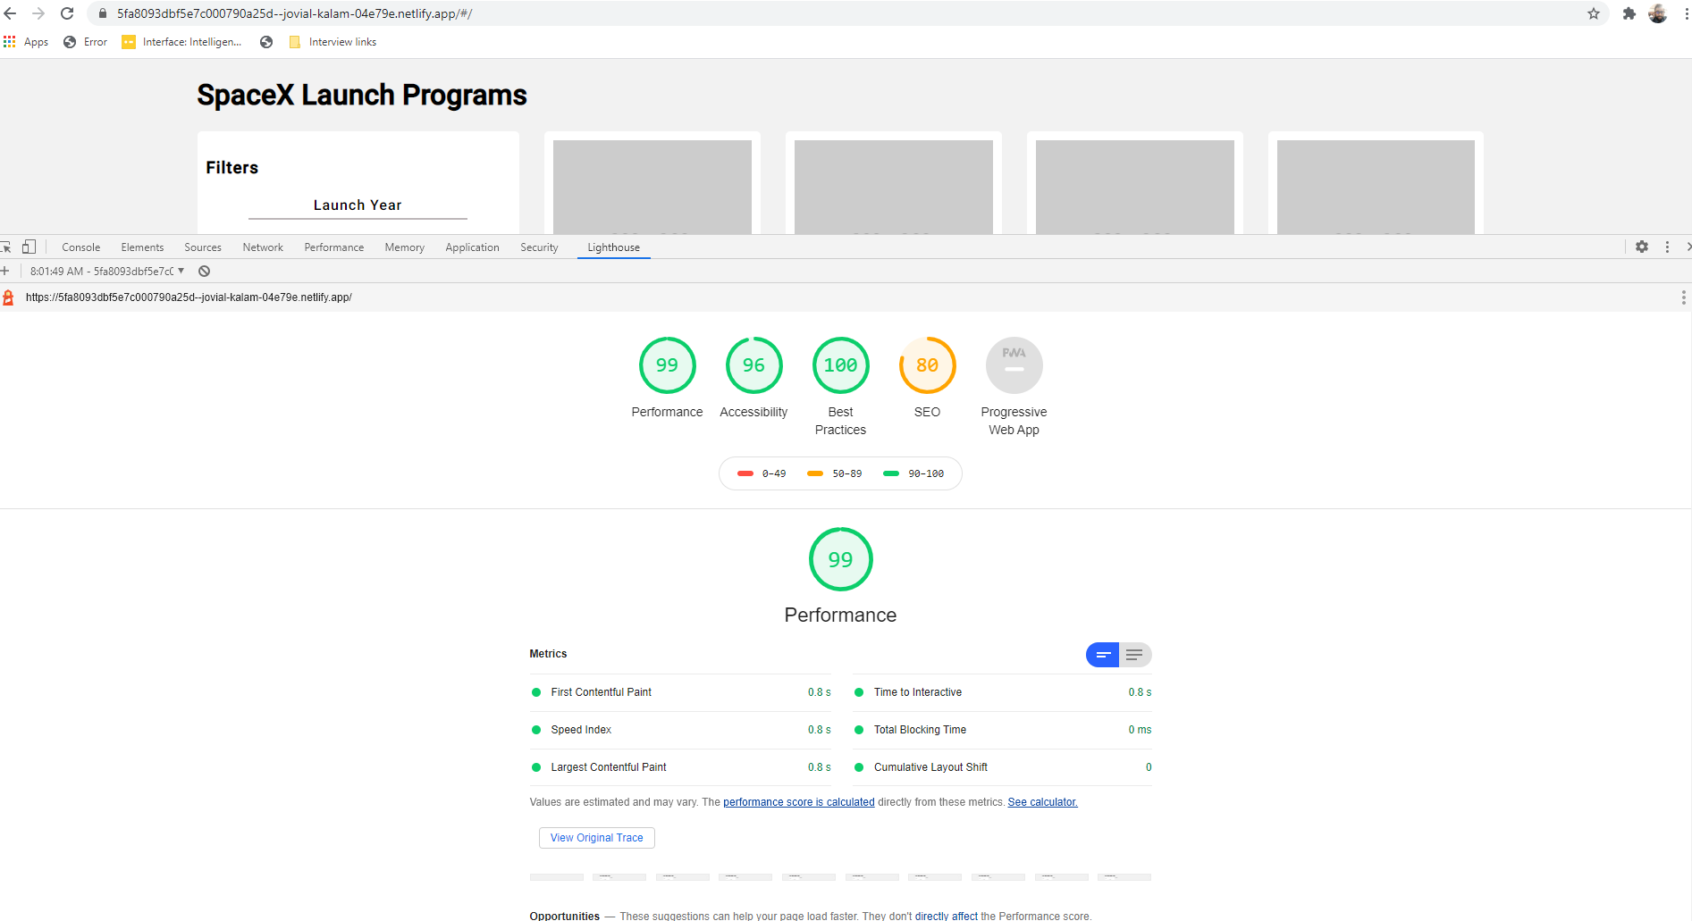Open the See calculator link
The height and width of the screenshot is (921, 1692).
[x=1042, y=801]
